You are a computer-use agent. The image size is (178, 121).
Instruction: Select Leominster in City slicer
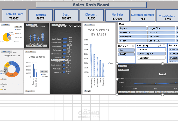pyautogui.click(x=133, y=32)
